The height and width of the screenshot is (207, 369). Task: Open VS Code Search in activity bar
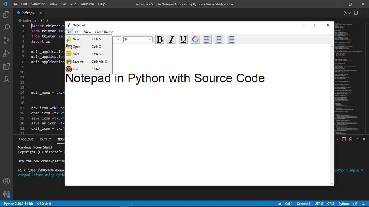(x=6, y=27)
